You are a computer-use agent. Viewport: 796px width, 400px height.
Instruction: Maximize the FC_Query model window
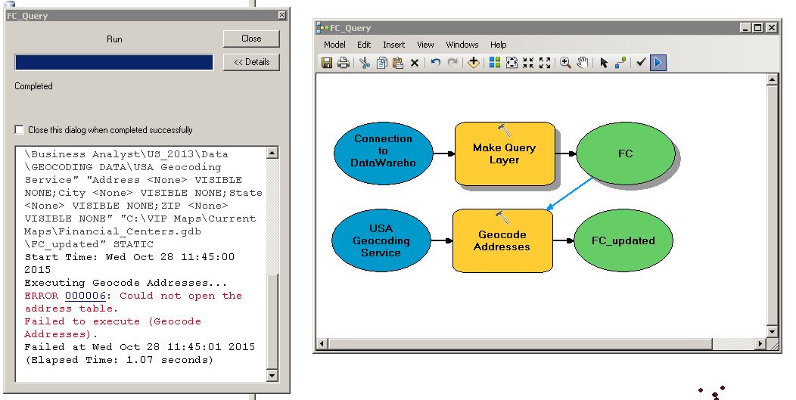pyautogui.click(x=758, y=28)
